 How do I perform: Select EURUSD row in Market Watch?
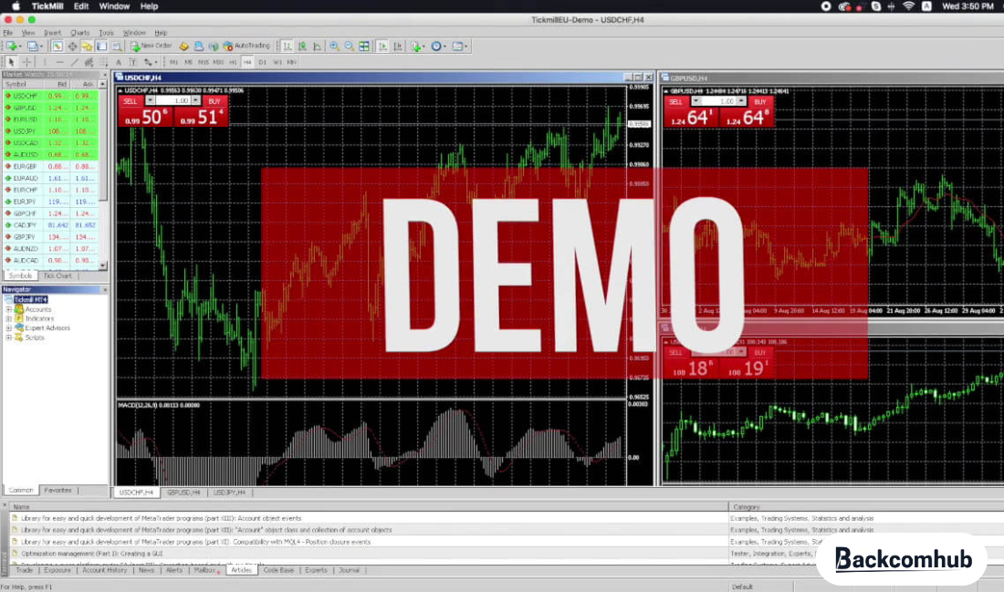(x=50, y=119)
